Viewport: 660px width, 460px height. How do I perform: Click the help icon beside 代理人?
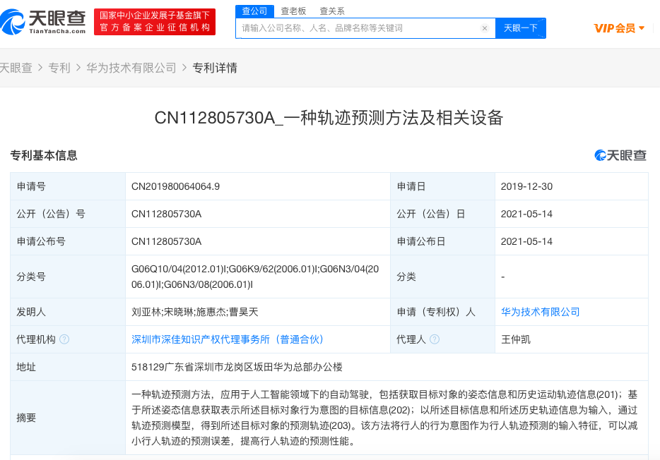coord(435,339)
